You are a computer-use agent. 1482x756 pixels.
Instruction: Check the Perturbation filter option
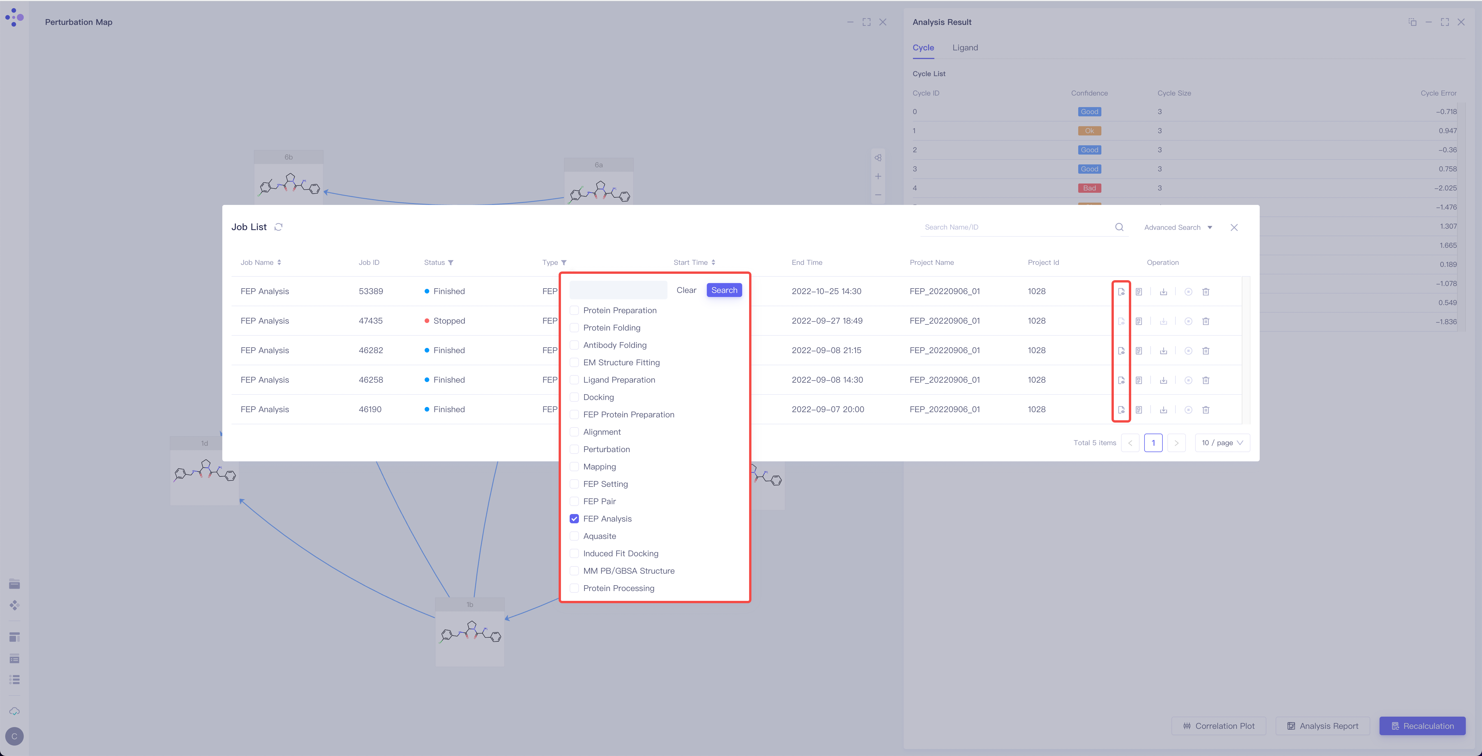(574, 449)
